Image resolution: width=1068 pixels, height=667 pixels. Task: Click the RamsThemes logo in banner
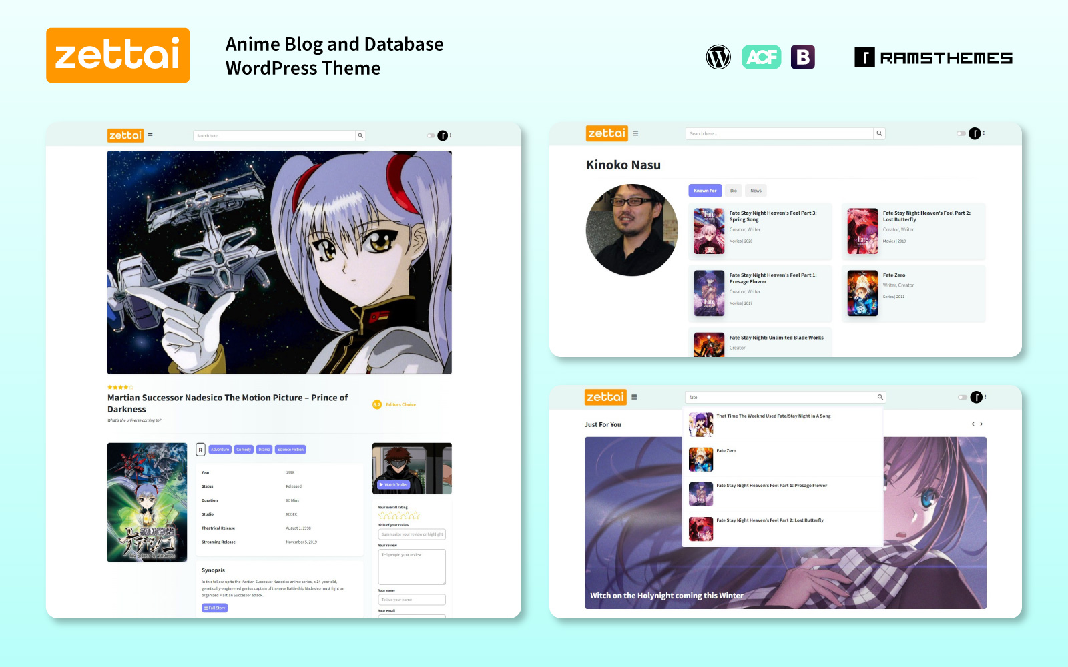point(933,58)
